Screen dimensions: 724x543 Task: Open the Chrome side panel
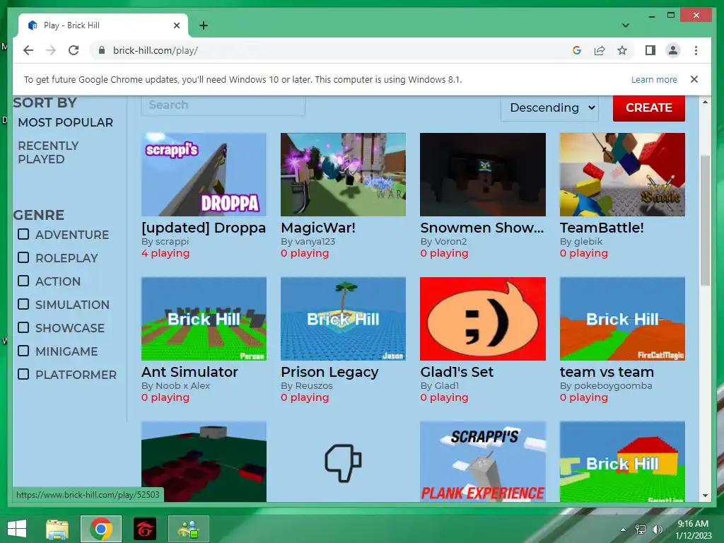click(650, 50)
